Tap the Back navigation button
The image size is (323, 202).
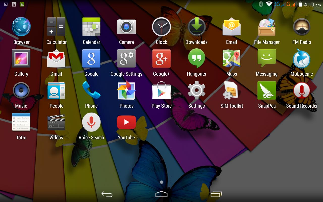coord(107,194)
